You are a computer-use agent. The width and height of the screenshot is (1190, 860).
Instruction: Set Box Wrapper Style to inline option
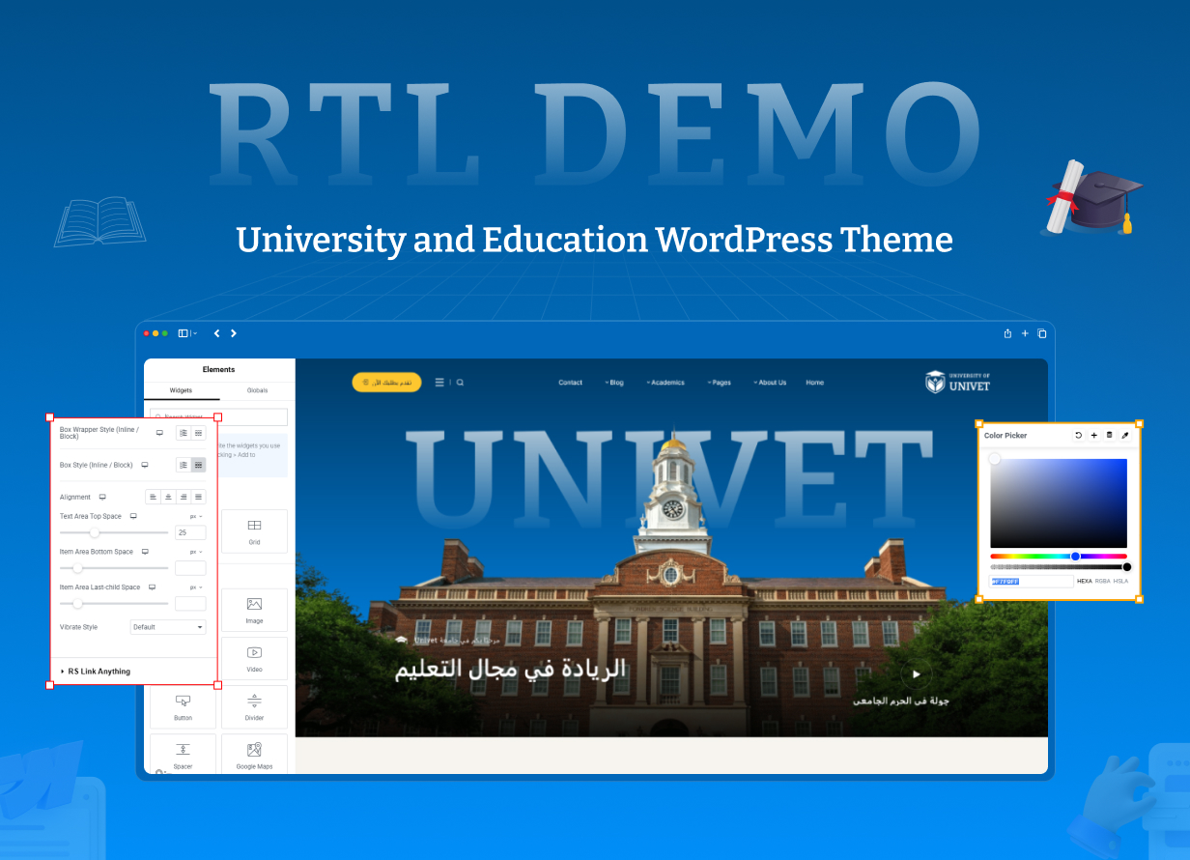[184, 433]
